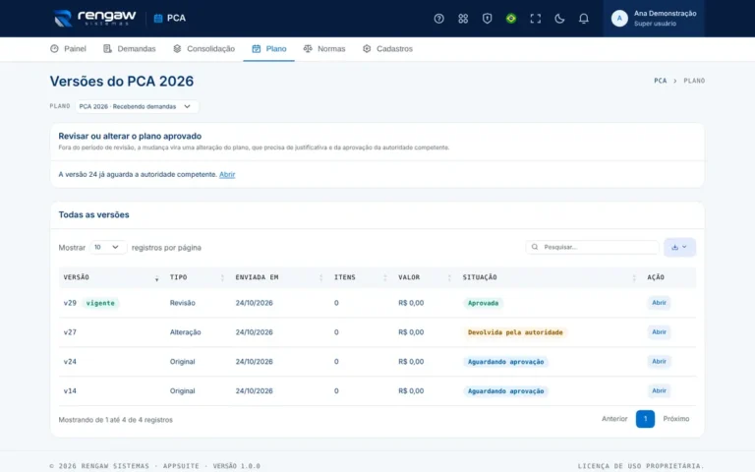This screenshot has height=472, width=755.
Task: Expand the PCA 2026 plano dropdown
Action: [x=137, y=106]
